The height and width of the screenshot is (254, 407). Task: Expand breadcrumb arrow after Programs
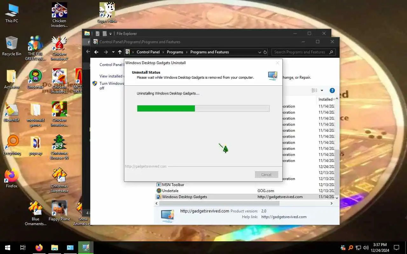click(x=187, y=52)
